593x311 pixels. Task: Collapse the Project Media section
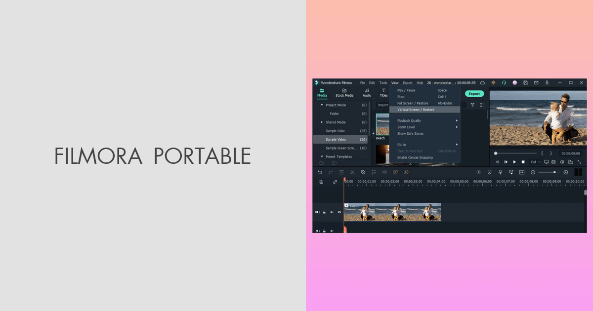click(322, 105)
